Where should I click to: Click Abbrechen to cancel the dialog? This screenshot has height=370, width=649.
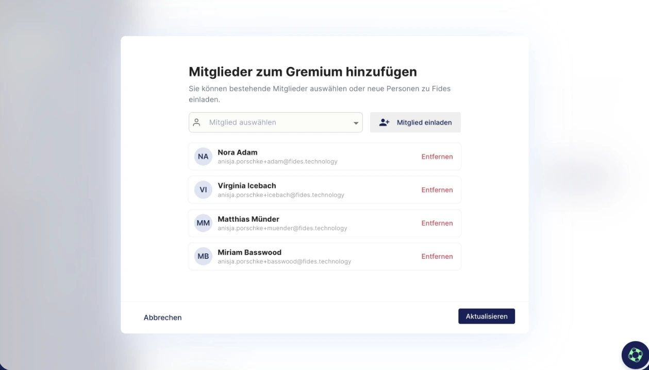(162, 318)
